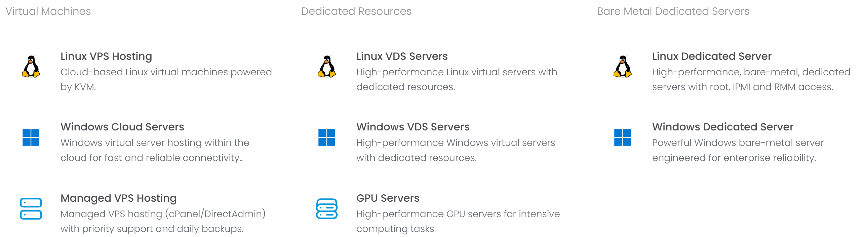Click the Linux Dedicated Server penguin icon
Image resolution: width=863 pixels, height=237 pixels.
tap(623, 67)
